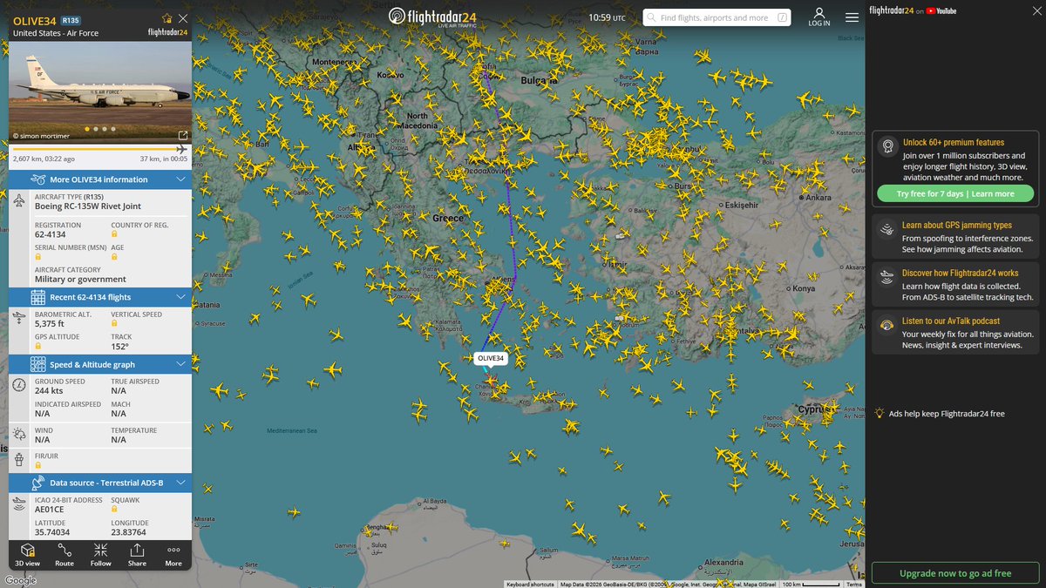Click the Google logo on the map corner

click(x=20, y=580)
